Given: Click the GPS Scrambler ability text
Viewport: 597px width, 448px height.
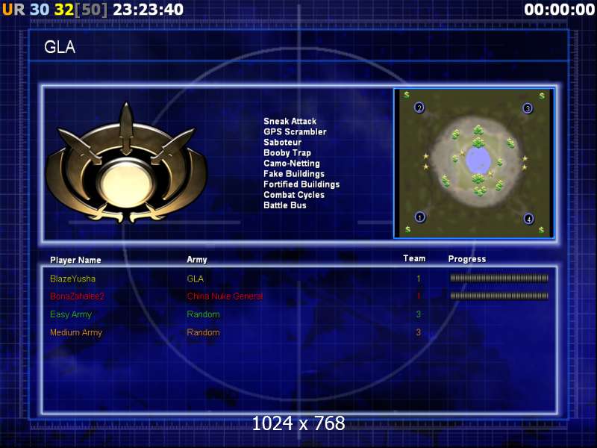Looking at the screenshot, I should click(295, 132).
